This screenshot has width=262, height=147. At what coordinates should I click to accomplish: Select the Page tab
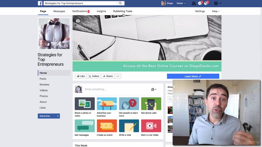coord(43,11)
